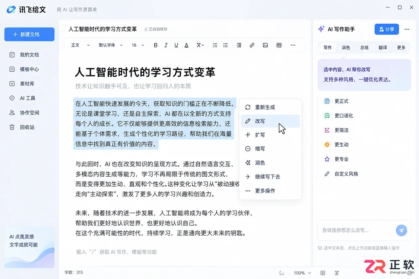Open the font size 16 dropdown
Image resolution: width=419 pixels, height=279 pixels.
138,45
